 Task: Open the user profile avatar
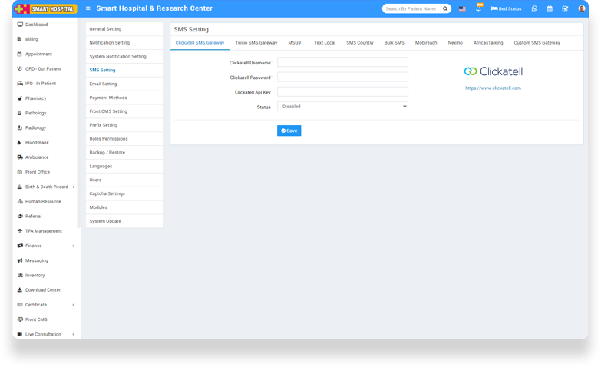click(x=582, y=8)
